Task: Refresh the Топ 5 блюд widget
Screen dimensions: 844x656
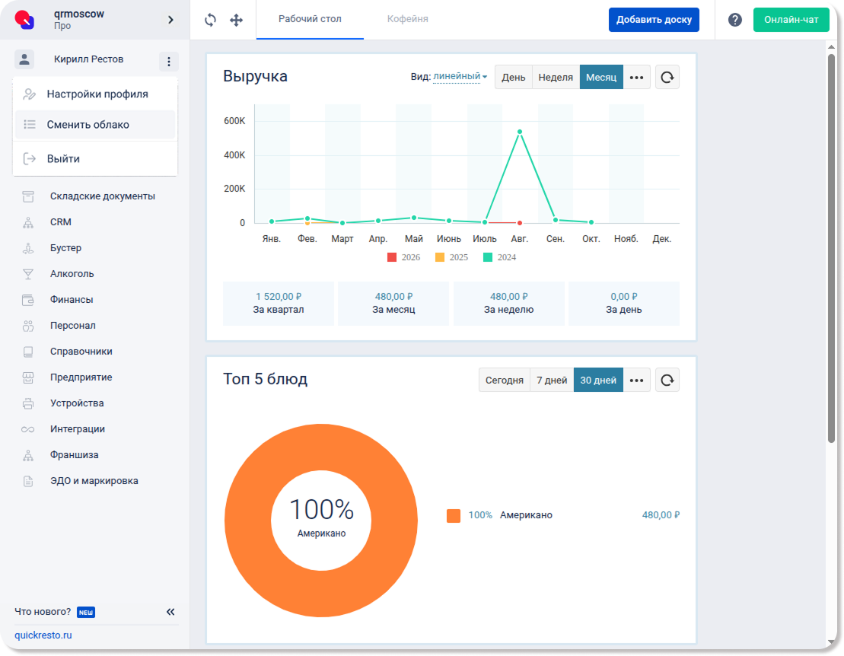Action: 667,380
